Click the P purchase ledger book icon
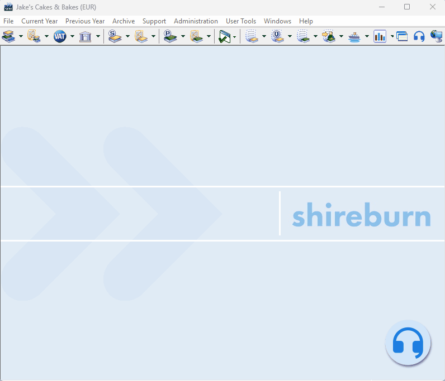The width and height of the screenshot is (445, 381). pyautogui.click(x=171, y=36)
